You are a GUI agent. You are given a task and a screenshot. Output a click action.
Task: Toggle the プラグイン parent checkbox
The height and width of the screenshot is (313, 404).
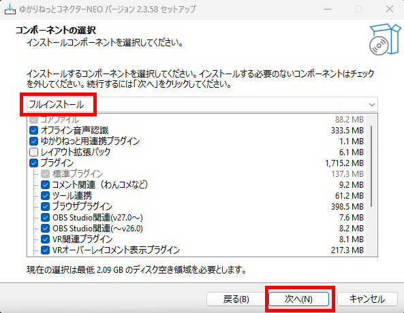(34, 163)
